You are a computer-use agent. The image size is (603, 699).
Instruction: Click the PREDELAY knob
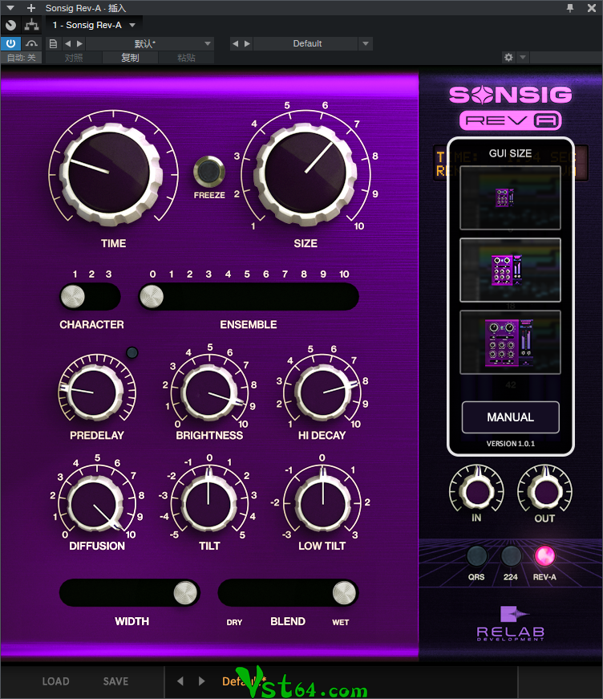tap(93, 392)
